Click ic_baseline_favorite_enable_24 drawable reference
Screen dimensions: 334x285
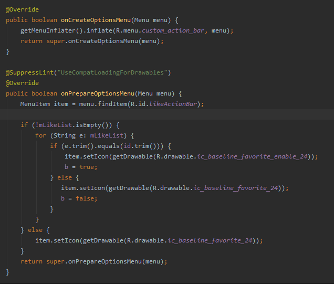(x=252, y=156)
